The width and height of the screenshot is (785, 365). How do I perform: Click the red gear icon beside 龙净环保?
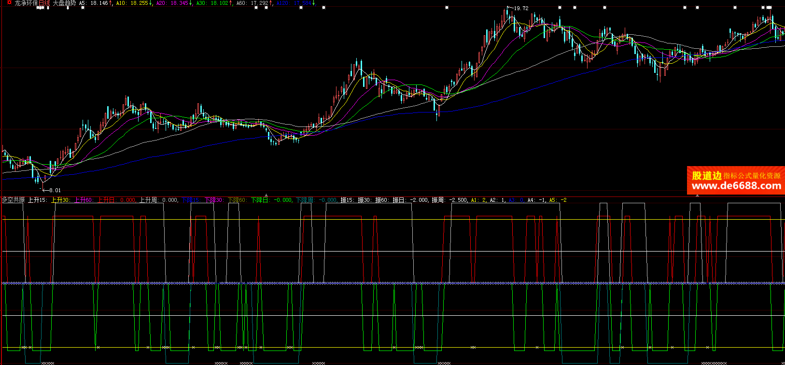pyautogui.click(x=9, y=3)
